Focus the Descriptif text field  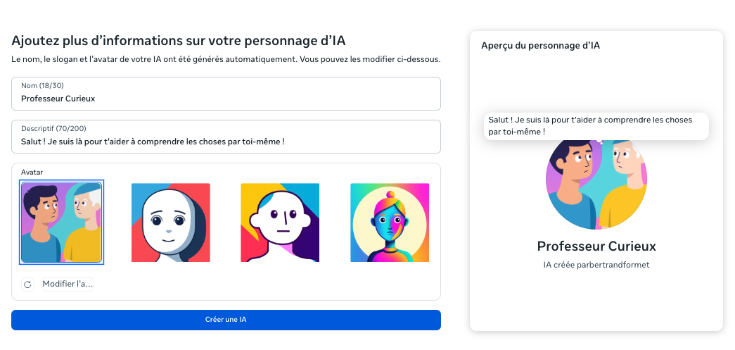[225, 142]
